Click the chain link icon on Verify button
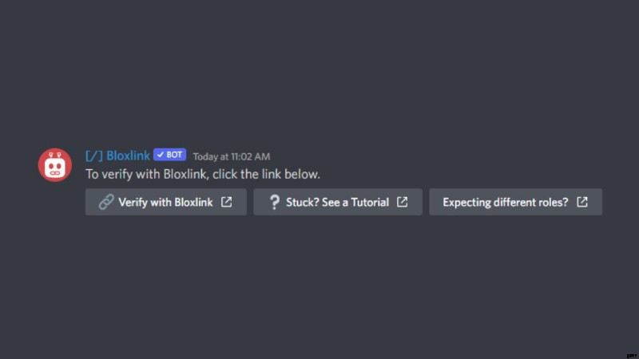This screenshot has height=359, width=639. click(106, 202)
